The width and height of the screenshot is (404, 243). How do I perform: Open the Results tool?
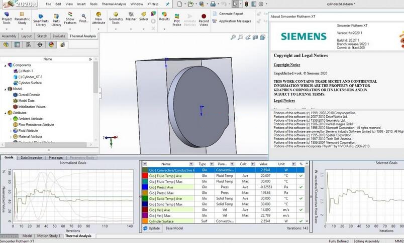[164, 16]
